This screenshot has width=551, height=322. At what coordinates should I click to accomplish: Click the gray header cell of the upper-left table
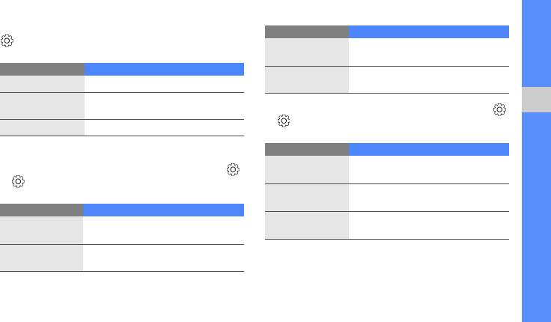pos(42,69)
